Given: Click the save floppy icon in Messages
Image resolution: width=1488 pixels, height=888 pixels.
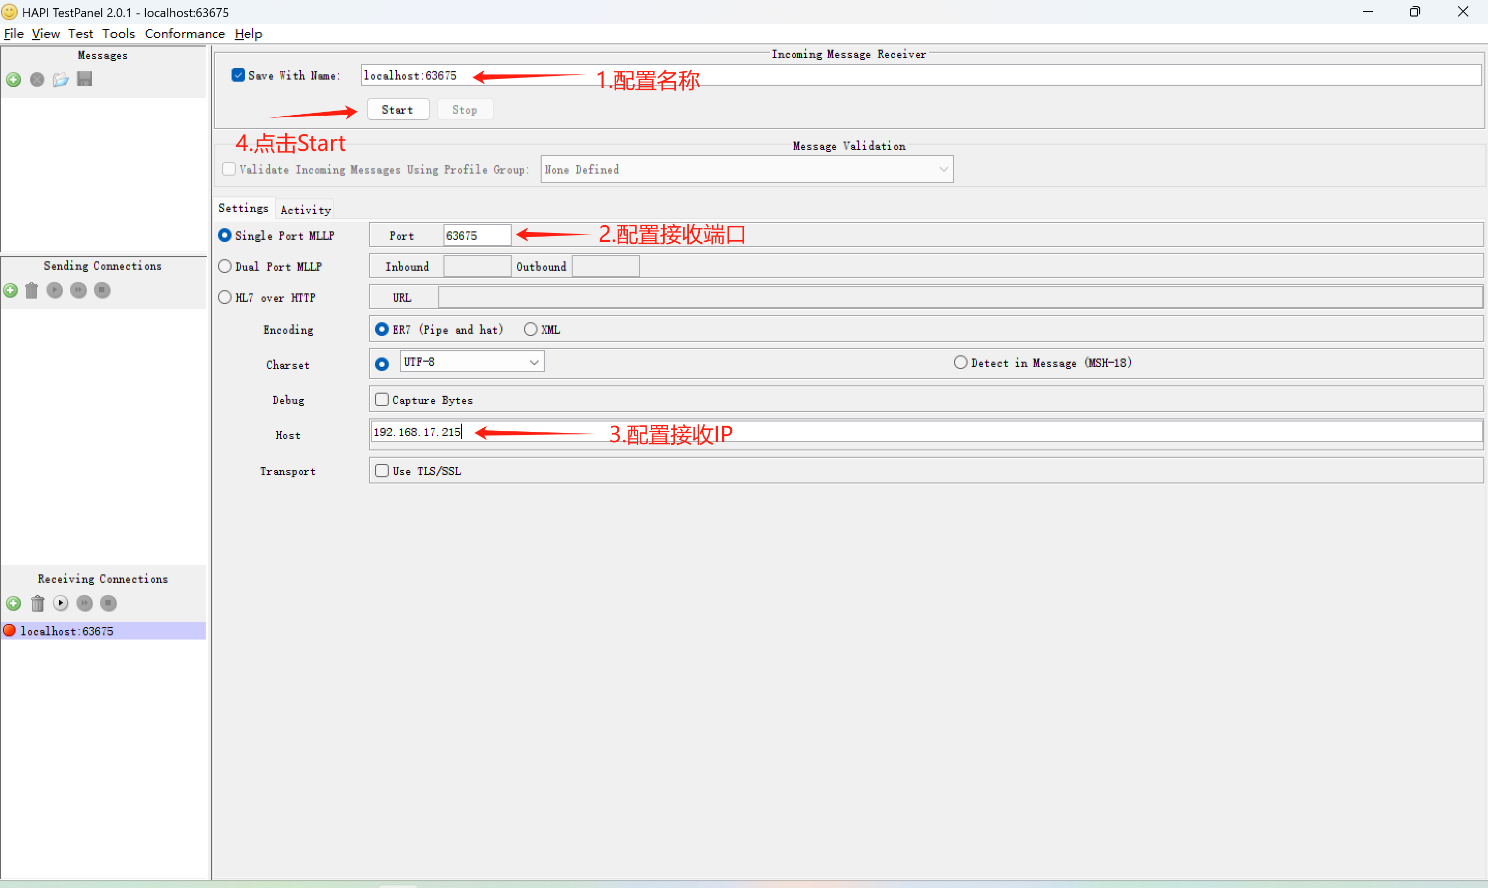Looking at the screenshot, I should point(84,79).
